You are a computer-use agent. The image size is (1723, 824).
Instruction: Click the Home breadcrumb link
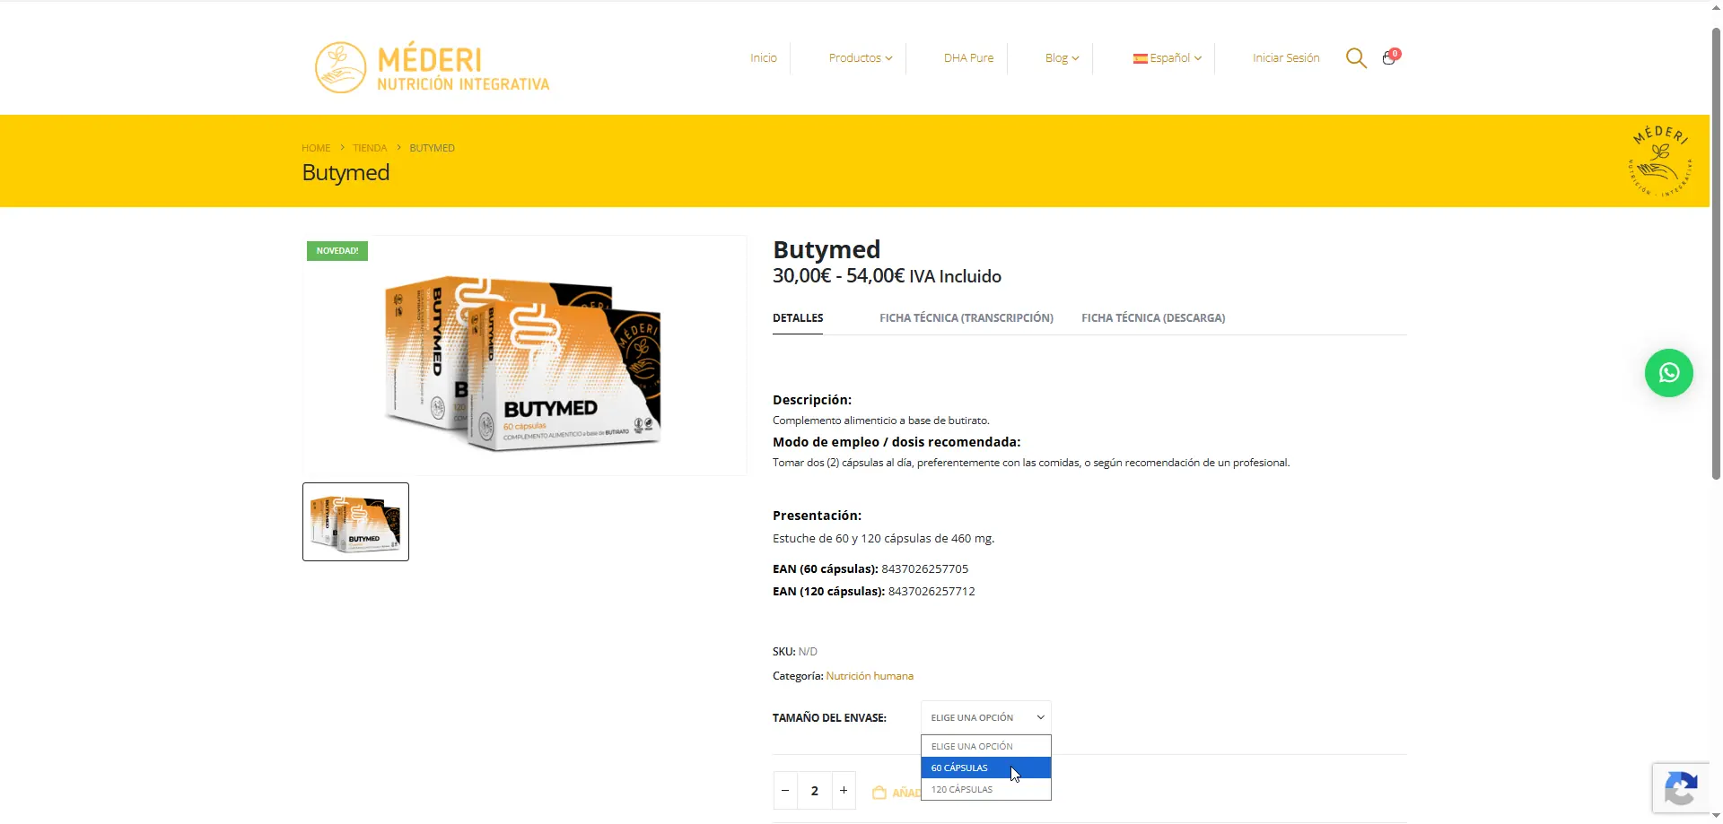(316, 148)
